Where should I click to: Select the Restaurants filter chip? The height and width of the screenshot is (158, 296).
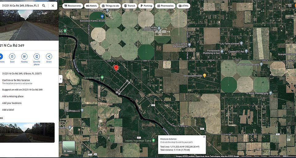[x=73, y=6]
